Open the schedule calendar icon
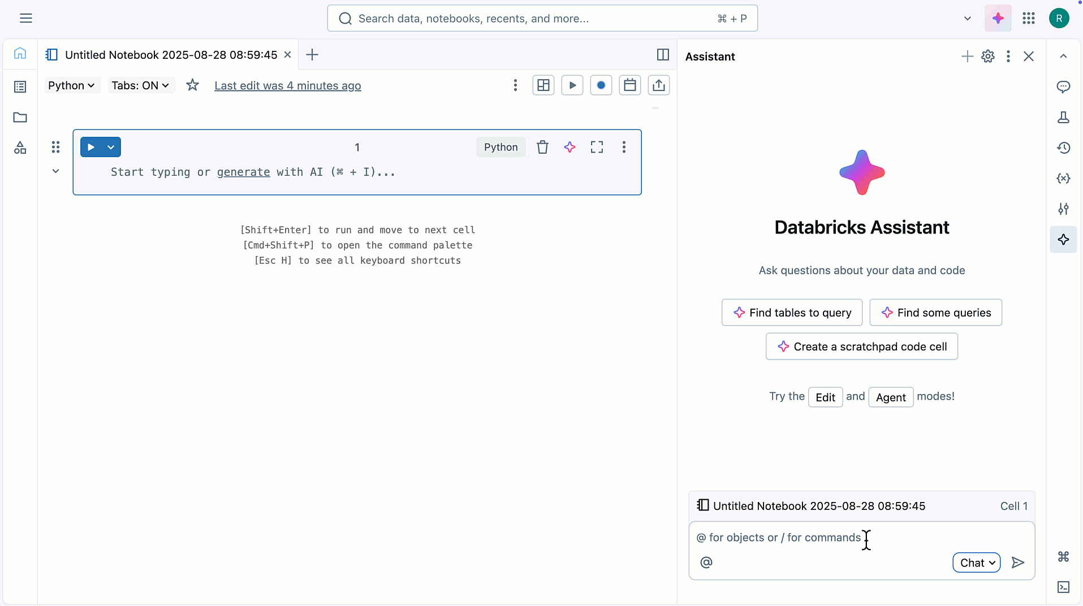This screenshot has width=1083, height=606. (x=629, y=85)
